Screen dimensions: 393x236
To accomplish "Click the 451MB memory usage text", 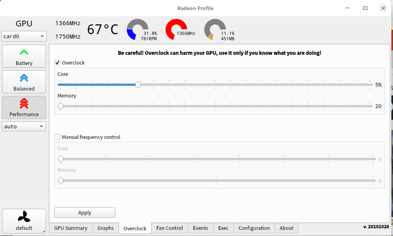I will pos(227,39).
